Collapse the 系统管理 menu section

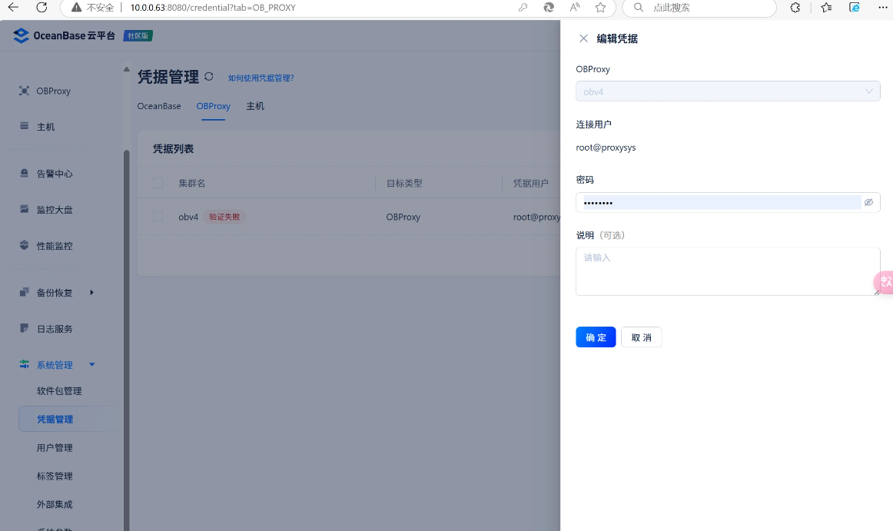click(92, 365)
